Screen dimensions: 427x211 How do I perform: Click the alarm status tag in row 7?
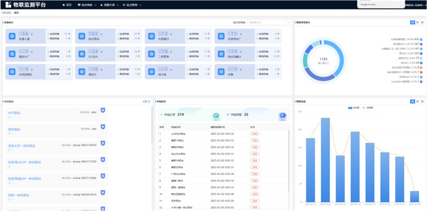[x=255, y=174]
